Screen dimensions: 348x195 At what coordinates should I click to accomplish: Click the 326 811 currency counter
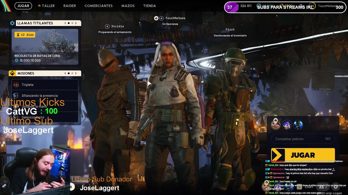246,6
